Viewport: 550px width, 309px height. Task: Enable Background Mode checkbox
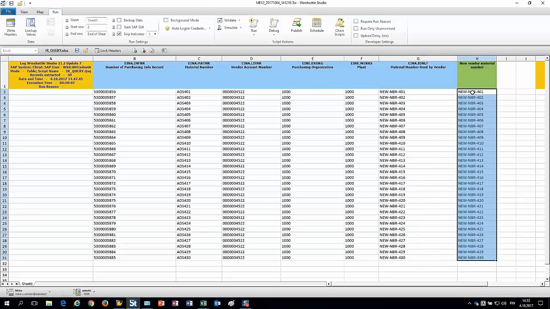click(x=166, y=20)
